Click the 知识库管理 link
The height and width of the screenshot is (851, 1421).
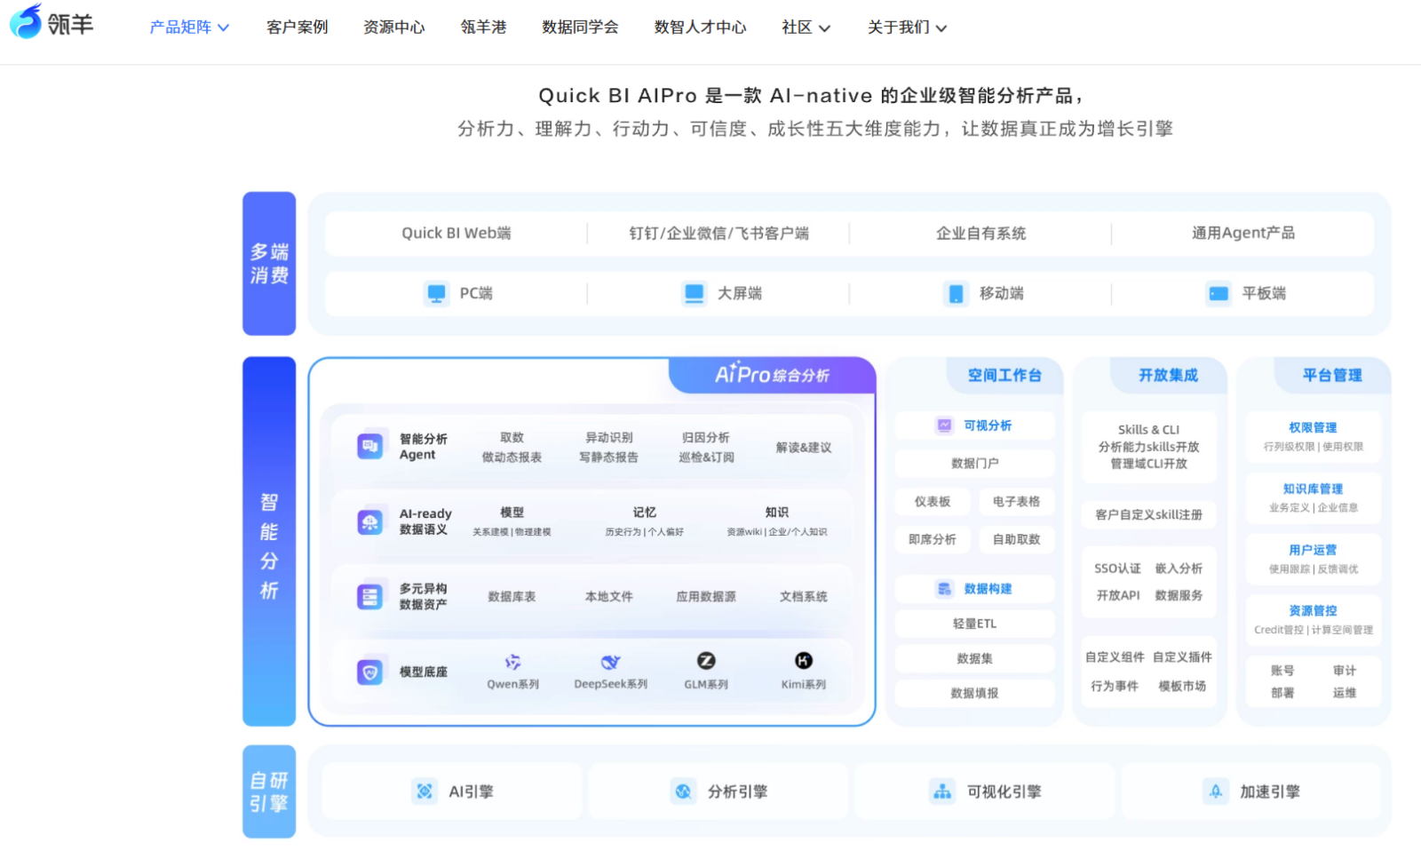1313,489
